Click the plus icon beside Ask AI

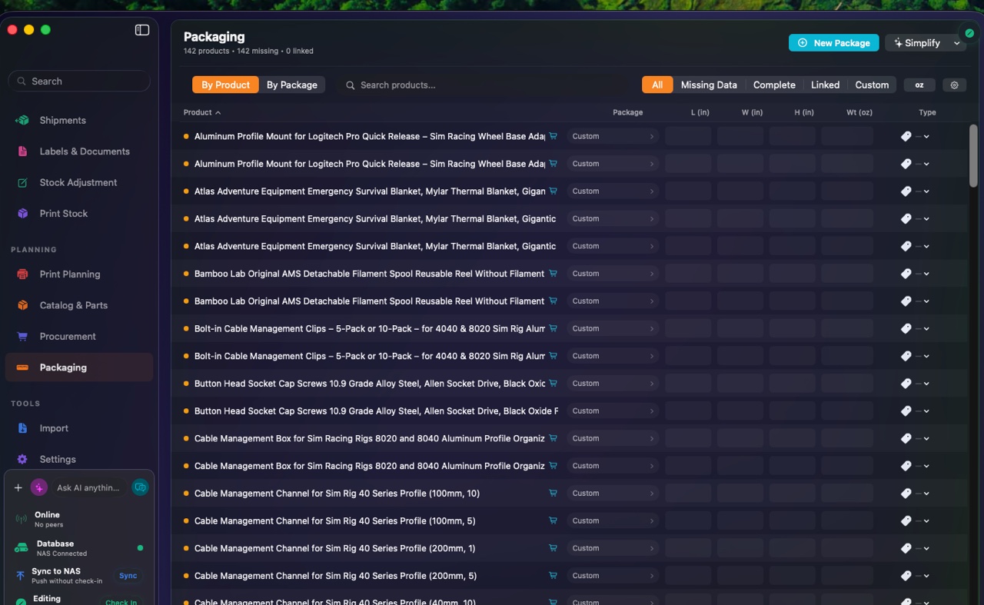[18, 487]
